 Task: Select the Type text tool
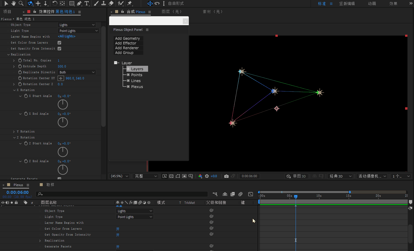point(87,3)
